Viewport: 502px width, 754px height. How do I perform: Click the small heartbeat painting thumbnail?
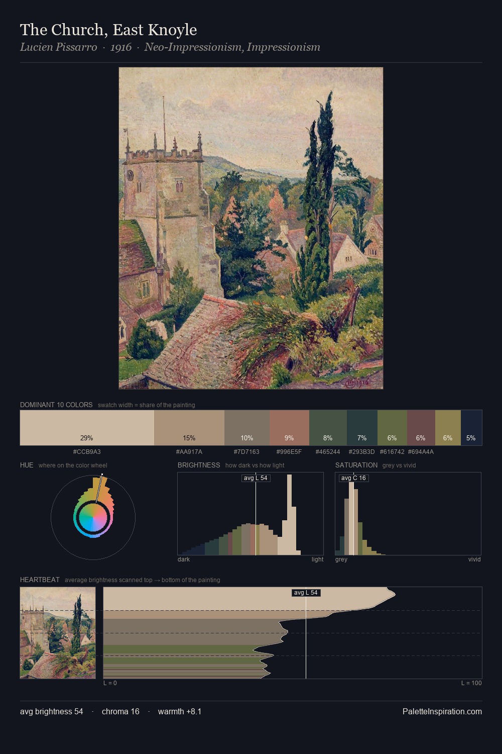point(58,633)
